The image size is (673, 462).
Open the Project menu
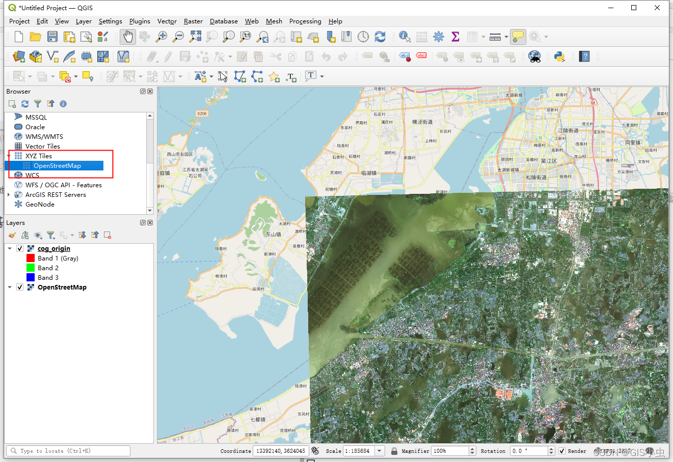coord(19,21)
